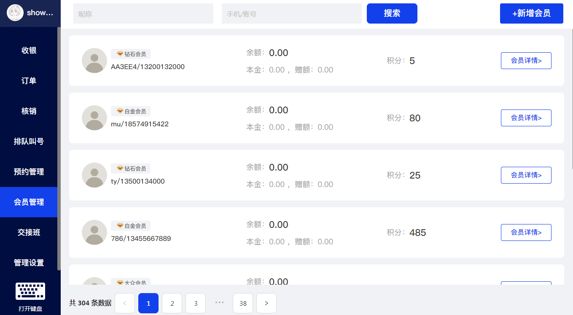Focus the 昵称 search input field

(x=143, y=14)
